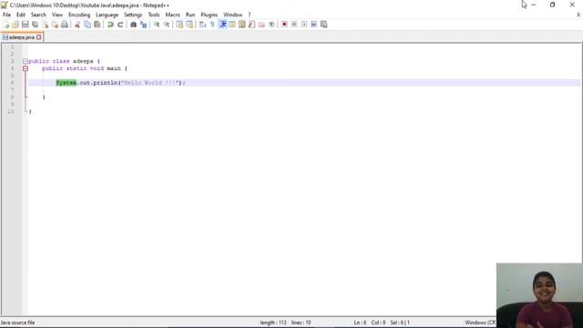
Task: Open Find with the binoculars icon
Action: 133,25
